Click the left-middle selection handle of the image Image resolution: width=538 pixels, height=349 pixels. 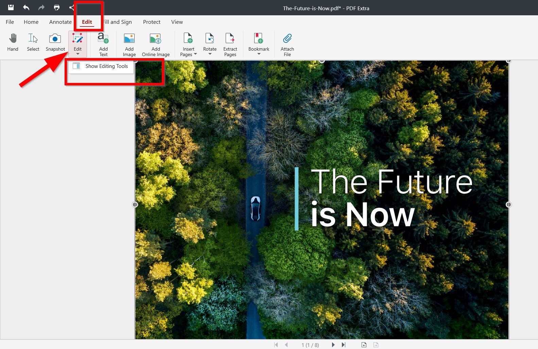pyautogui.click(x=135, y=205)
